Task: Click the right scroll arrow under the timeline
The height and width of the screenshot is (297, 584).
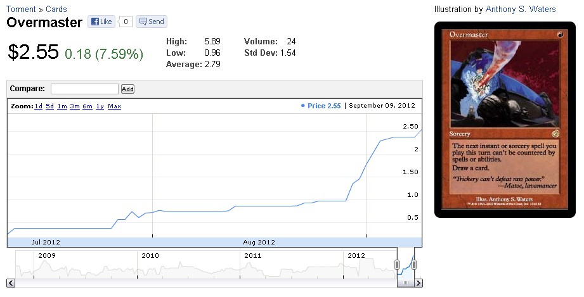Action: point(419,283)
